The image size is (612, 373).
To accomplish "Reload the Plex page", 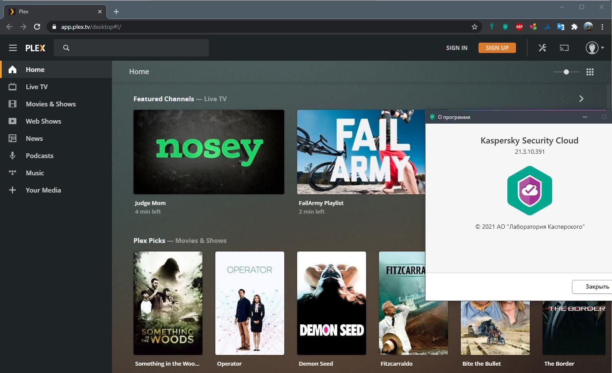I will click(37, 27).
